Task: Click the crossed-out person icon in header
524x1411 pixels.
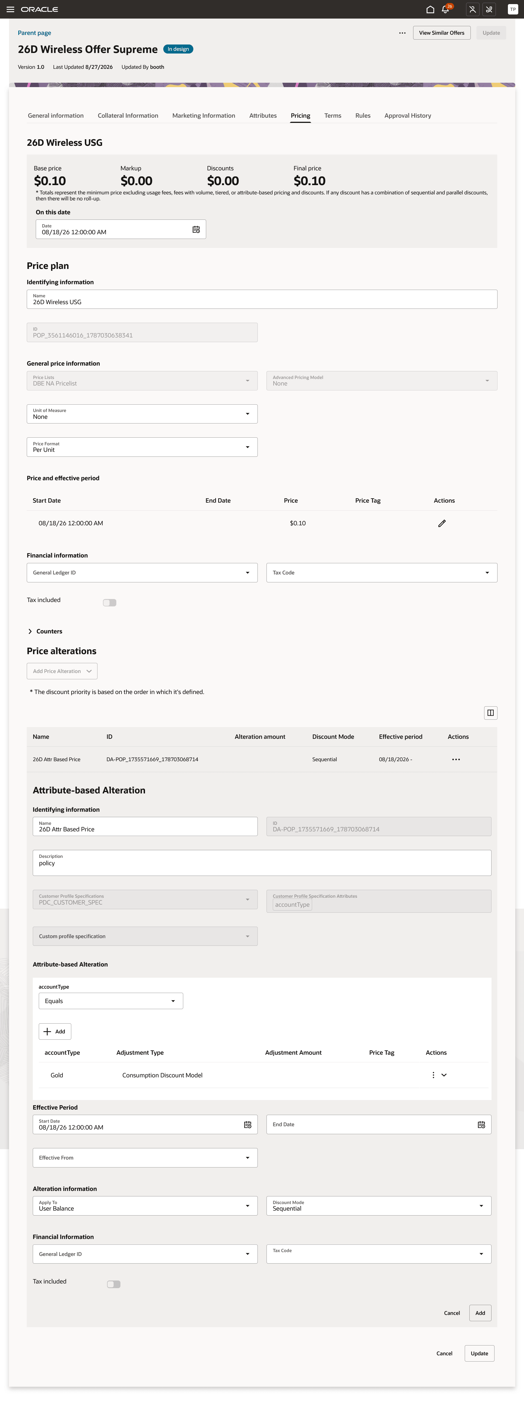Action: pyautogui.click(x=473, y=9)
